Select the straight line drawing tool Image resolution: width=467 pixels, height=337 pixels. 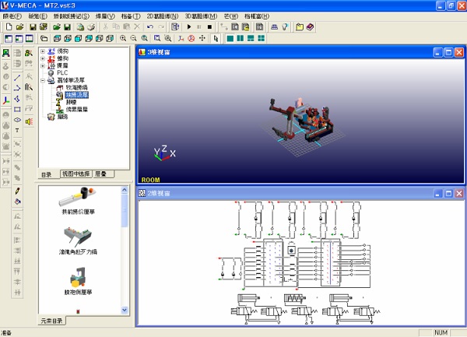click(17, 78)
